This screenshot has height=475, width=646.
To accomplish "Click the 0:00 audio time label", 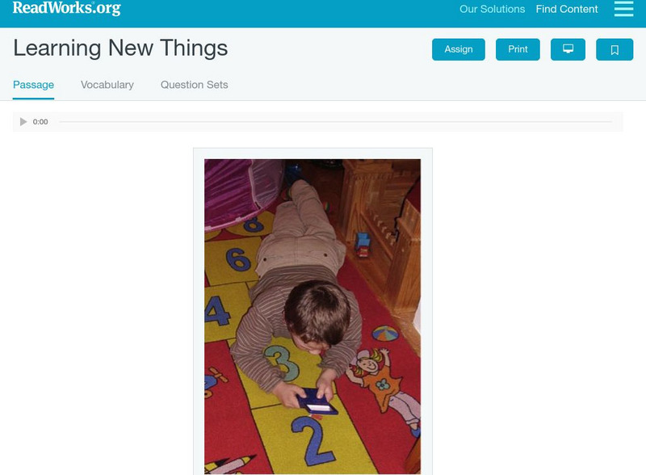I will point(40,122).
